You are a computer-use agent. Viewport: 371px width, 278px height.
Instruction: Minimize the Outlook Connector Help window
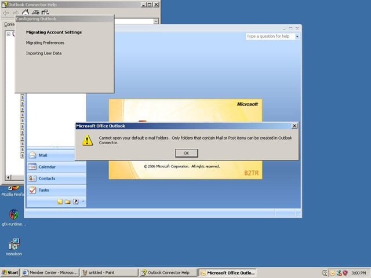[x=143, y=5]
